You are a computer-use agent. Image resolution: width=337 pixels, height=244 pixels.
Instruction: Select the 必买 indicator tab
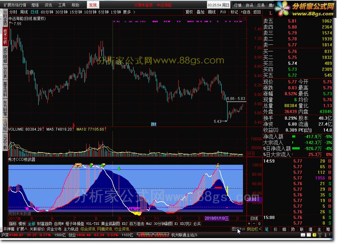point(197,224)
